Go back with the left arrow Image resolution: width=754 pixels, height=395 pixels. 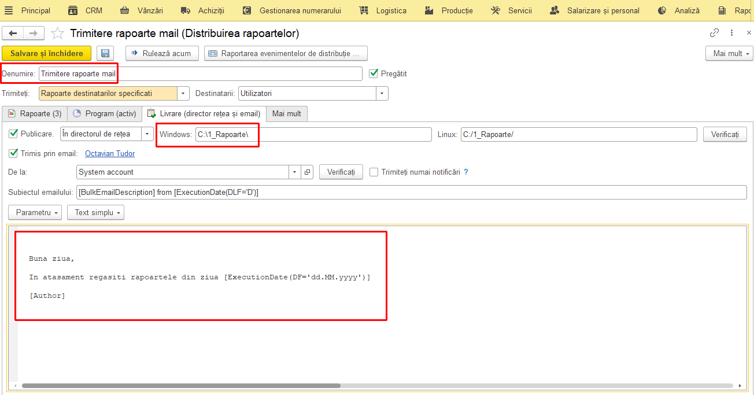point(13,34)
